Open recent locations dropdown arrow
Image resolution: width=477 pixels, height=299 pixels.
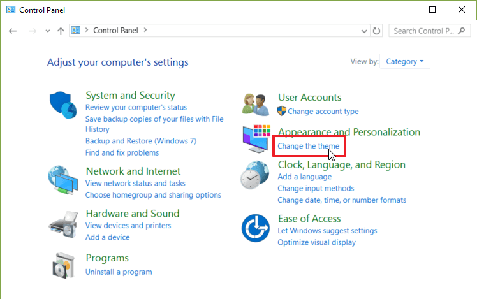pos(47,31)
